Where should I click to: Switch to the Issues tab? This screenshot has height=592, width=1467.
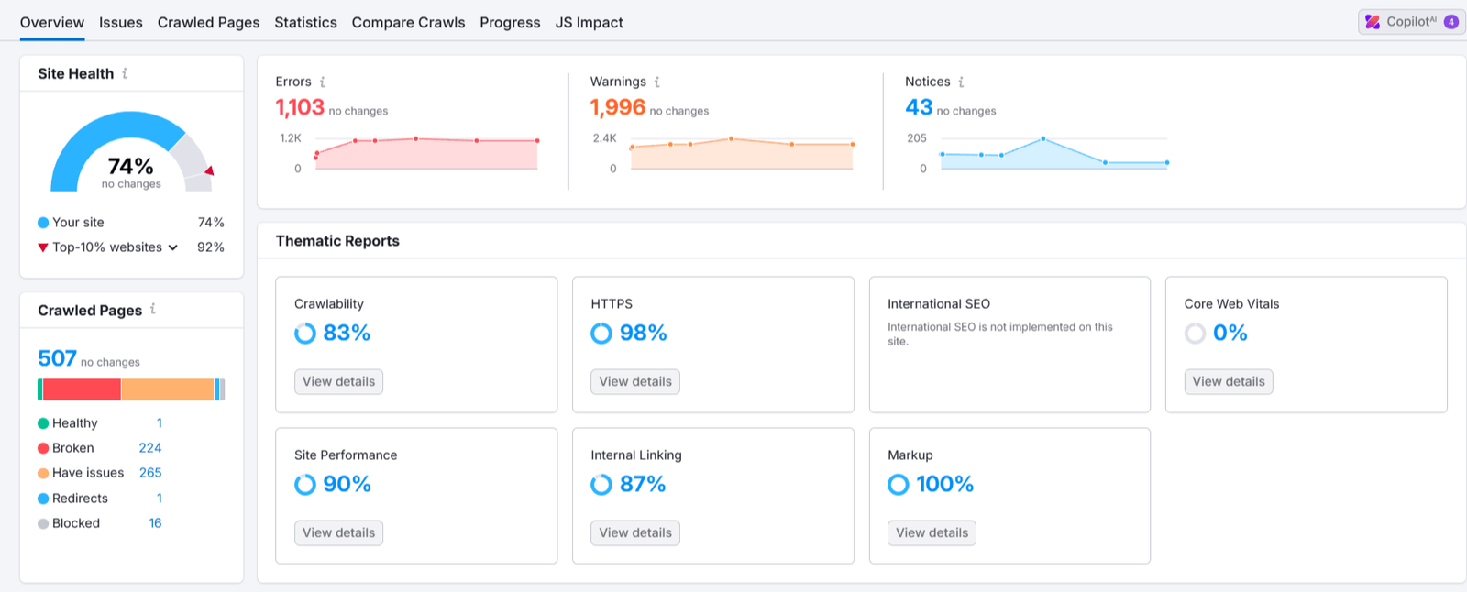tap(121, 23)
